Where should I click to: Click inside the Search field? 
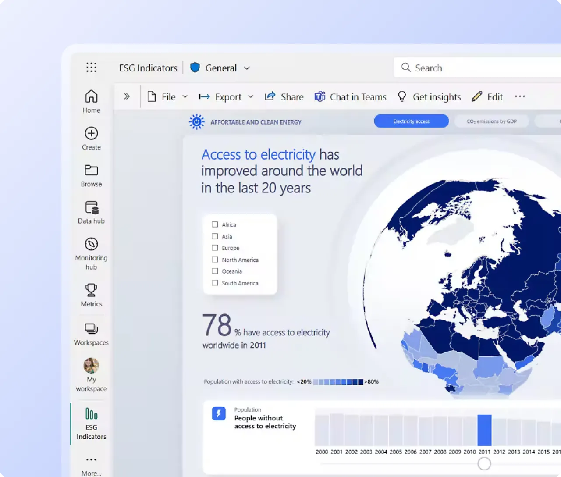[478, 68]
